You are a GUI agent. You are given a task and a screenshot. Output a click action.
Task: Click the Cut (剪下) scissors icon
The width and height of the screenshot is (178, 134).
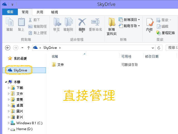click(30, 20)
